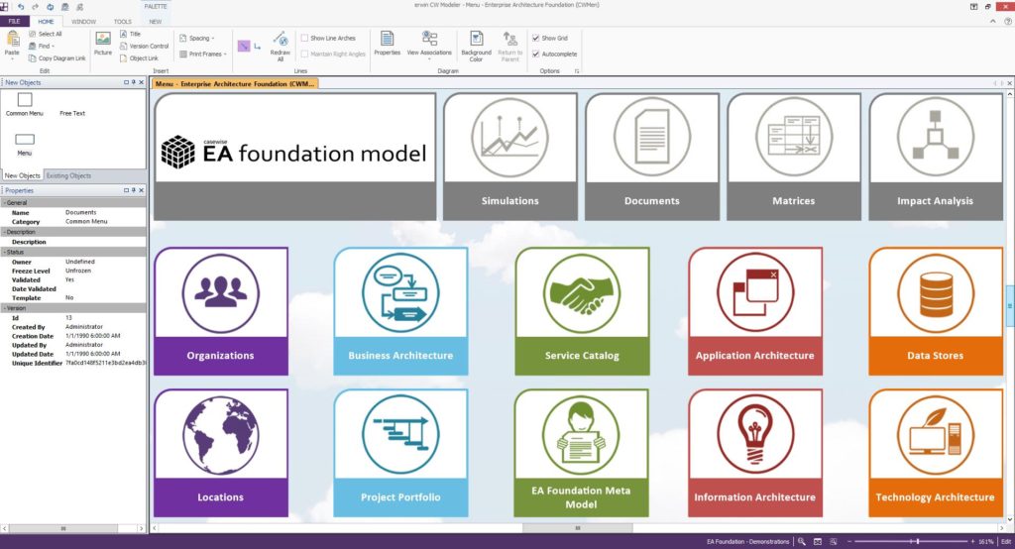The height and width of the screenshot is (549, 1015).
Task: Open the Matrices tile
Action: [794, 157]
